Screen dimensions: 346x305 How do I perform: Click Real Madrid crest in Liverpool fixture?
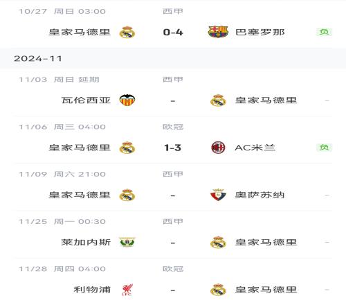coord(218,290)
